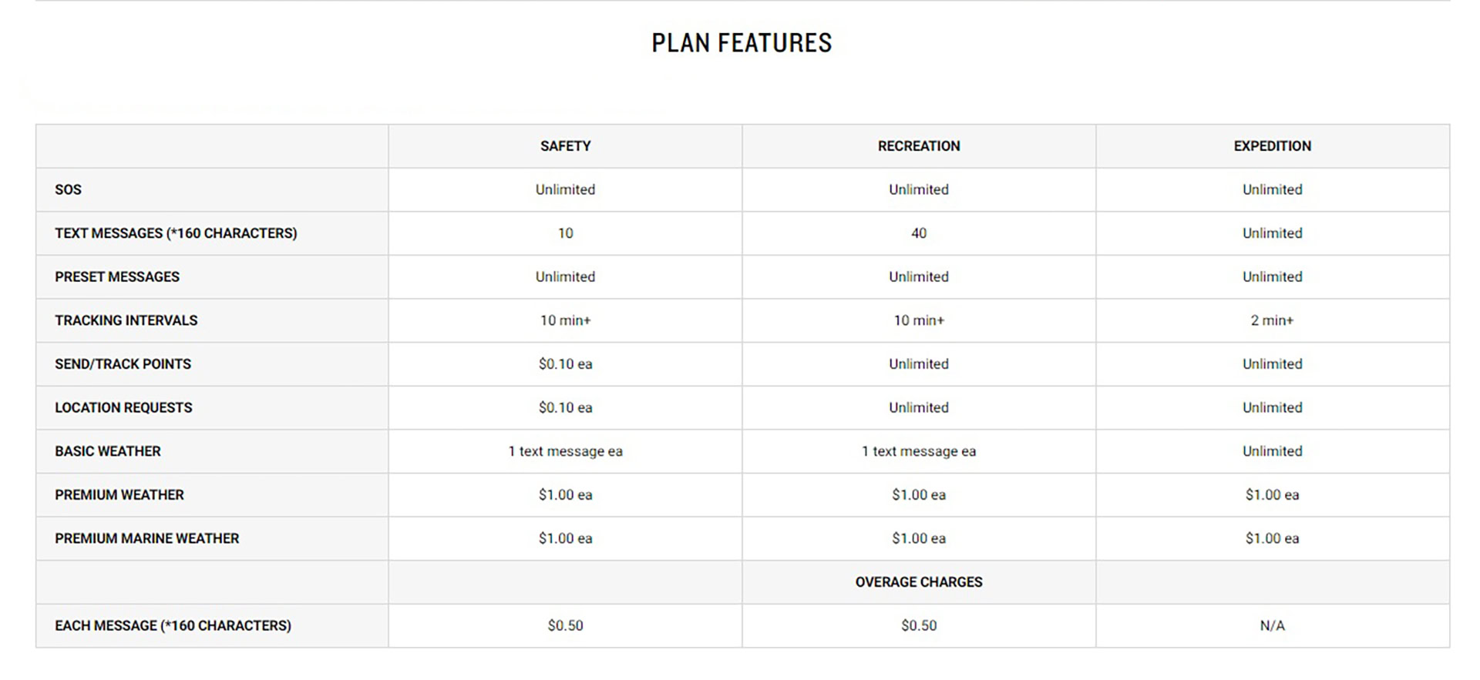Select the PREMIUM MARINE WEATHER row label
The width and height of the screenshot is (1480, 680).
coord(146,539)
